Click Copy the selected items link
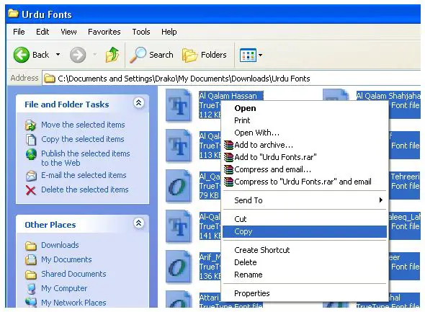425x312 pixels. 83,139
